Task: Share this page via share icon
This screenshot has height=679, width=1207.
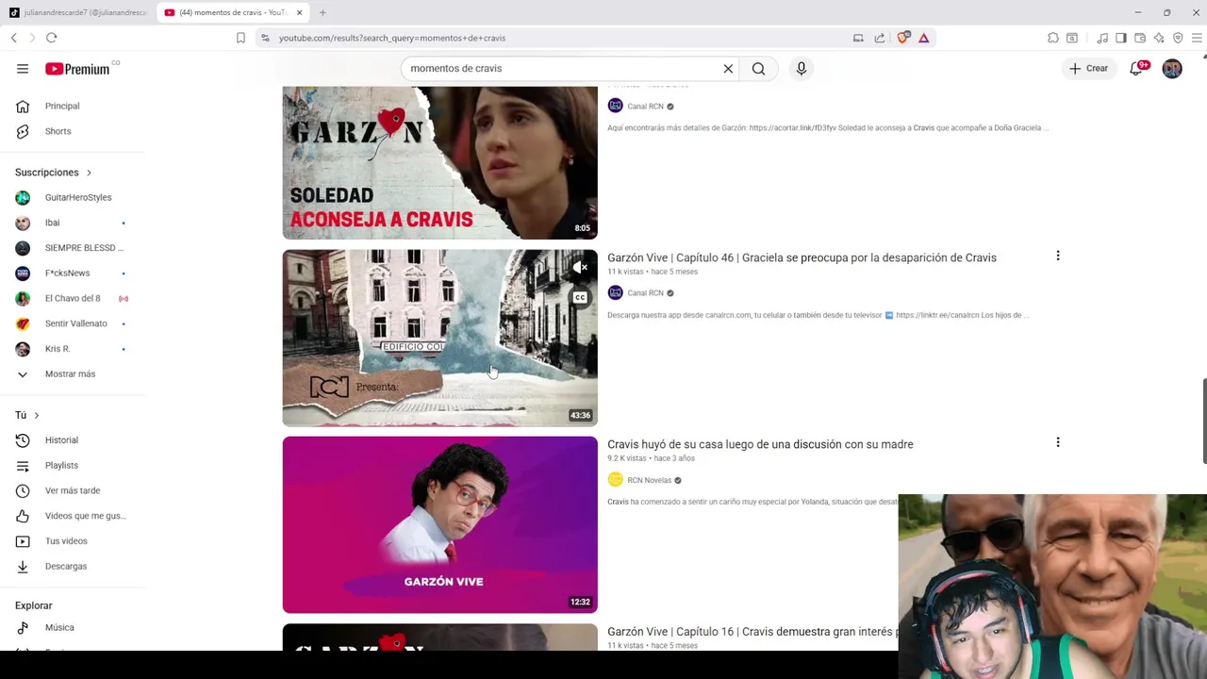Action: click(x=880, y=38)
